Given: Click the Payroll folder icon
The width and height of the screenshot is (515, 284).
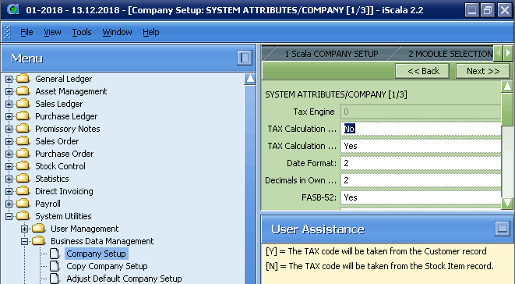Looking at the screenshot, I should click(23, 204).
